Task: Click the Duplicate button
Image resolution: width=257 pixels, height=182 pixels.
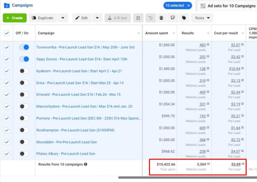Action: tap(43, 18)
